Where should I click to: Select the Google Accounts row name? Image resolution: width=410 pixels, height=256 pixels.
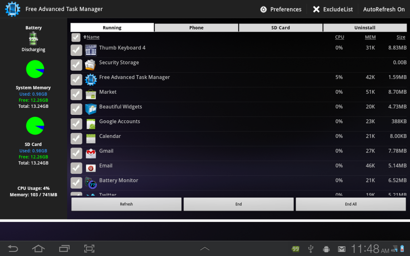tap(119, 121)
